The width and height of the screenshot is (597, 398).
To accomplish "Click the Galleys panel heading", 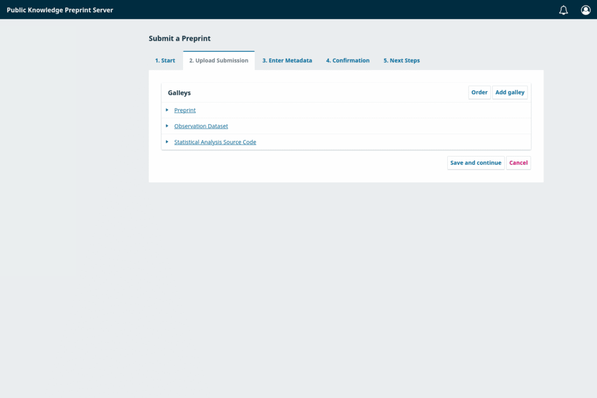I will [179, 93].
